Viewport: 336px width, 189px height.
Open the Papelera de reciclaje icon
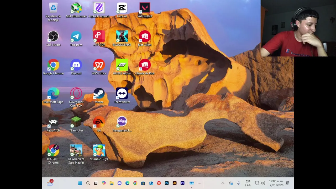(53, 12)
